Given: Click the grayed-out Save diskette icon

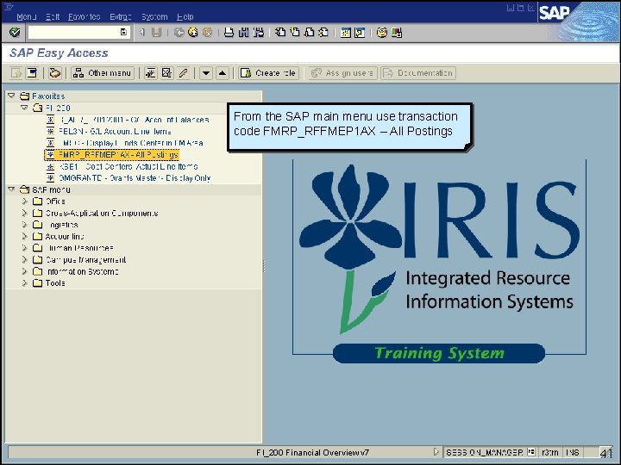Looking at the screenshot, I should [x=156, y=33].
